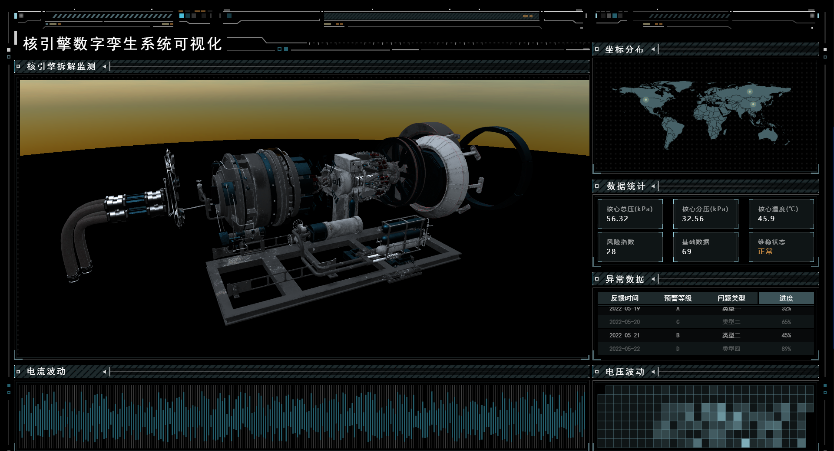Screen dimensions: 834x451
Task: Select the 45% progress cell
Action: click(786, 336)
